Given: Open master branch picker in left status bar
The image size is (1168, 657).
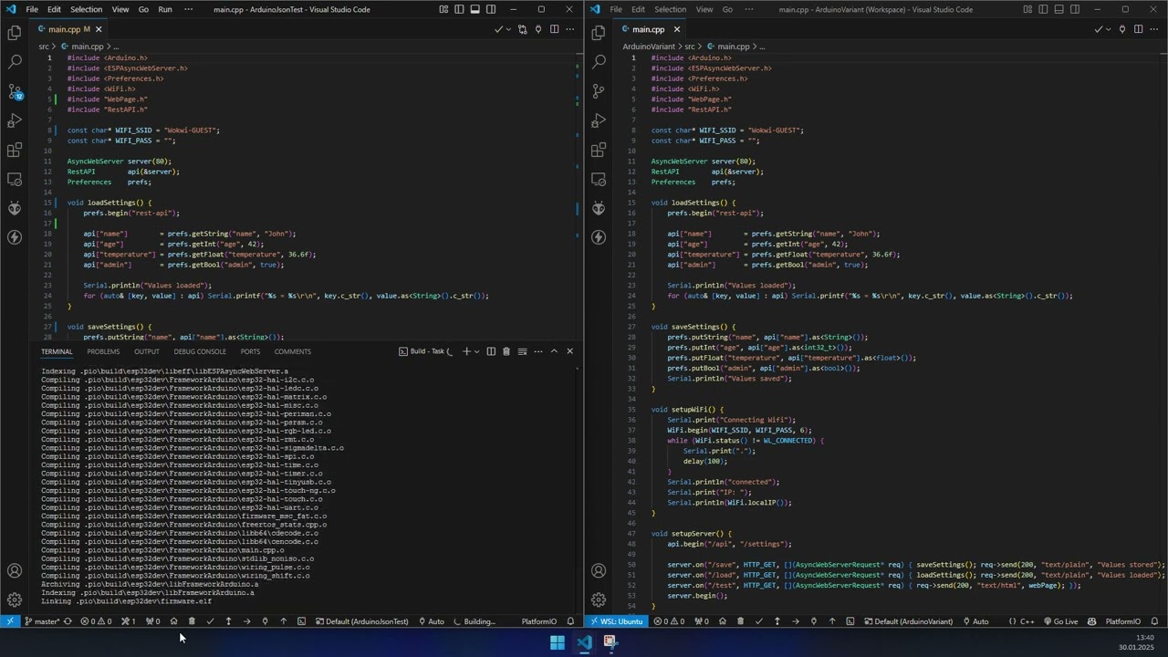Looking at the screenshot, I should tap(42, 621).
